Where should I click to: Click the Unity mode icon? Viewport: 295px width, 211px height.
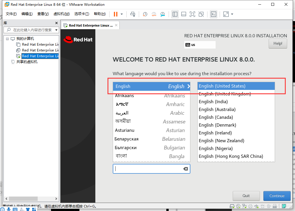(x=201, y=14)
